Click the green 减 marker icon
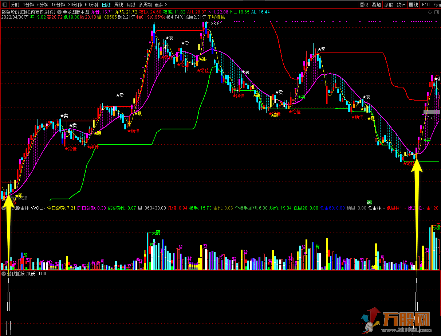 (x=369, y=202)
